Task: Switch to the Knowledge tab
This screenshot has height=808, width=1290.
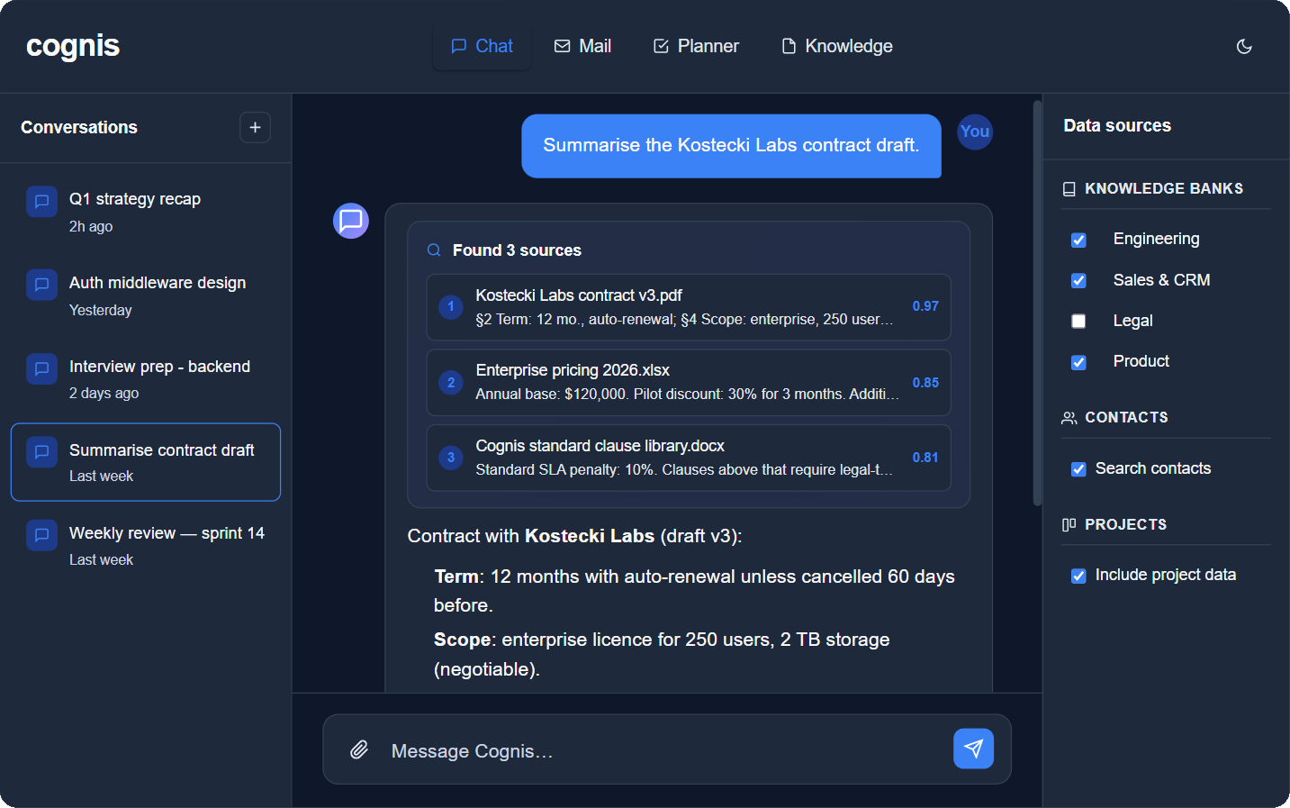Action: click(837, 46)
